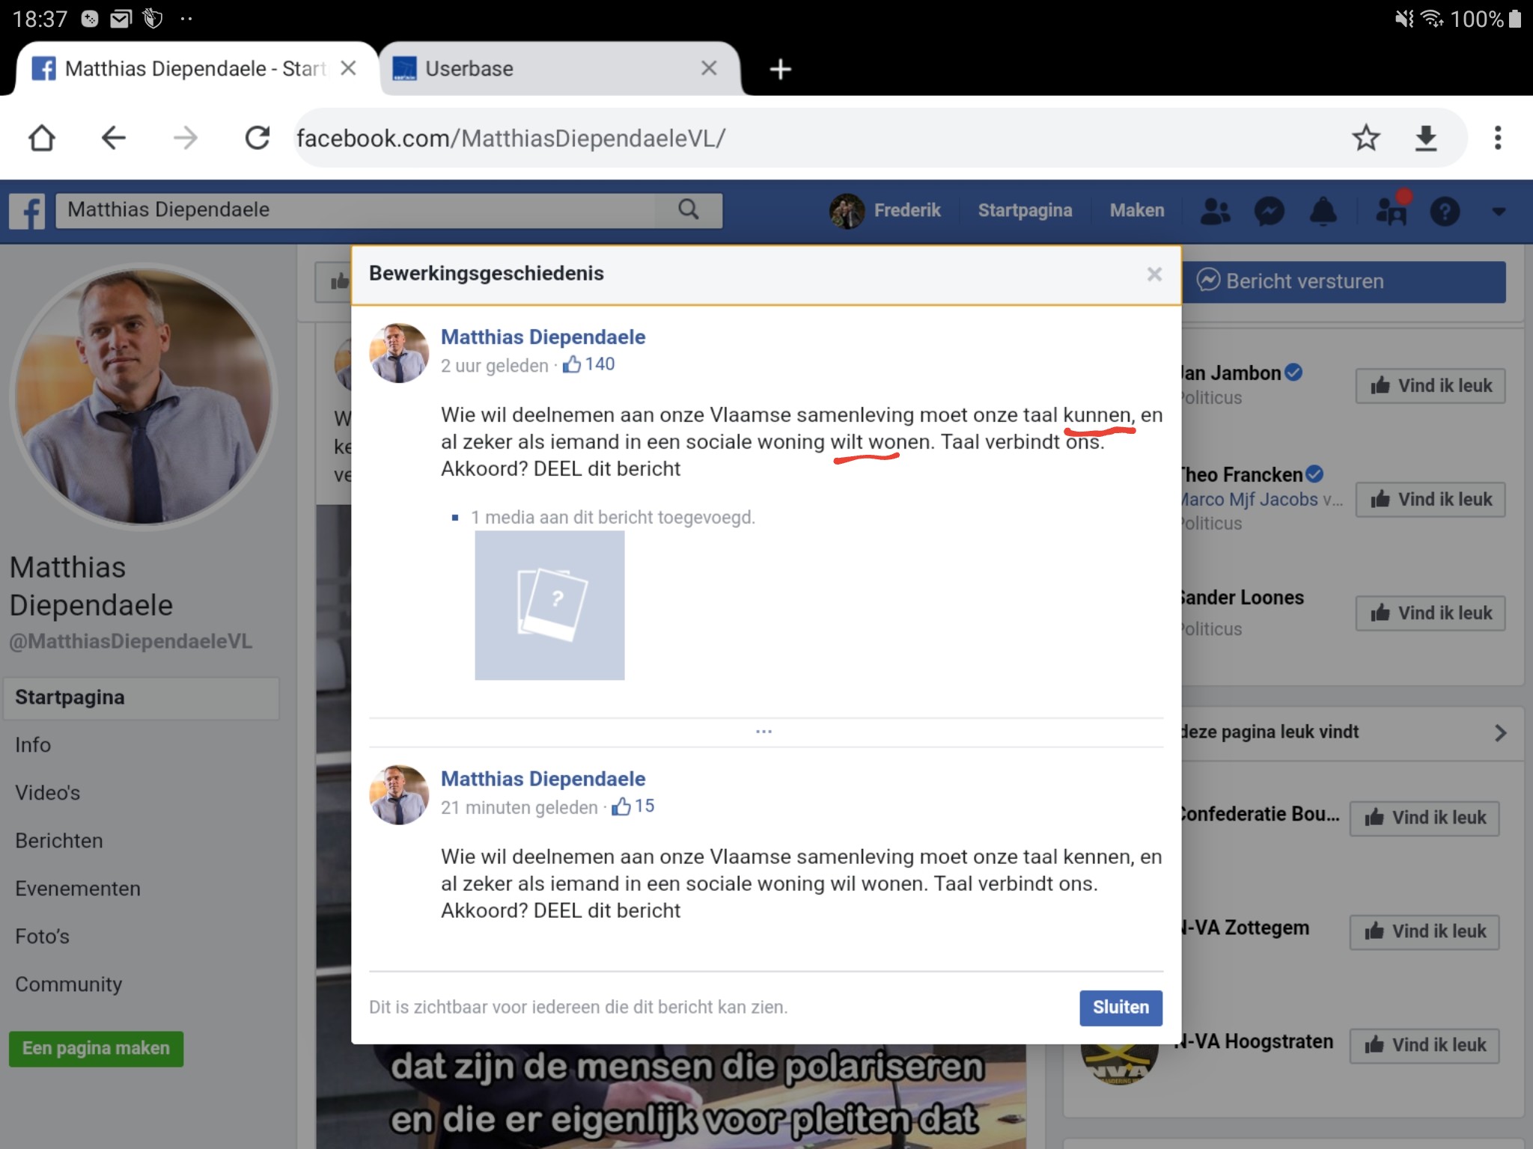
Task: Click the added media placeholder thumbnail
Action: point(549,605)
